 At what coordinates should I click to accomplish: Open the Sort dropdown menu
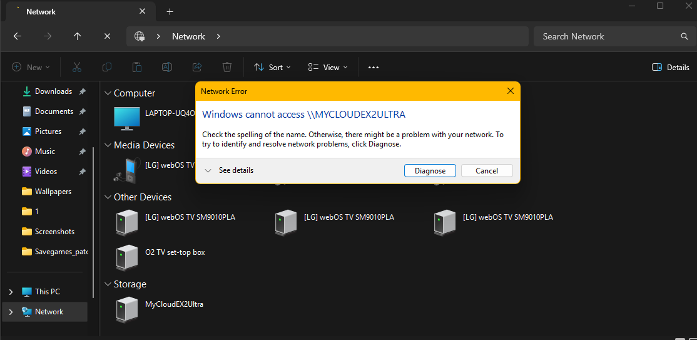[272, 67]
